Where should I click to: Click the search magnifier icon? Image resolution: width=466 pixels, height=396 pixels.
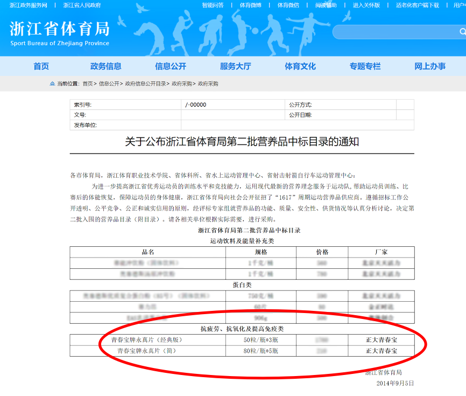(x=462, y=32)
